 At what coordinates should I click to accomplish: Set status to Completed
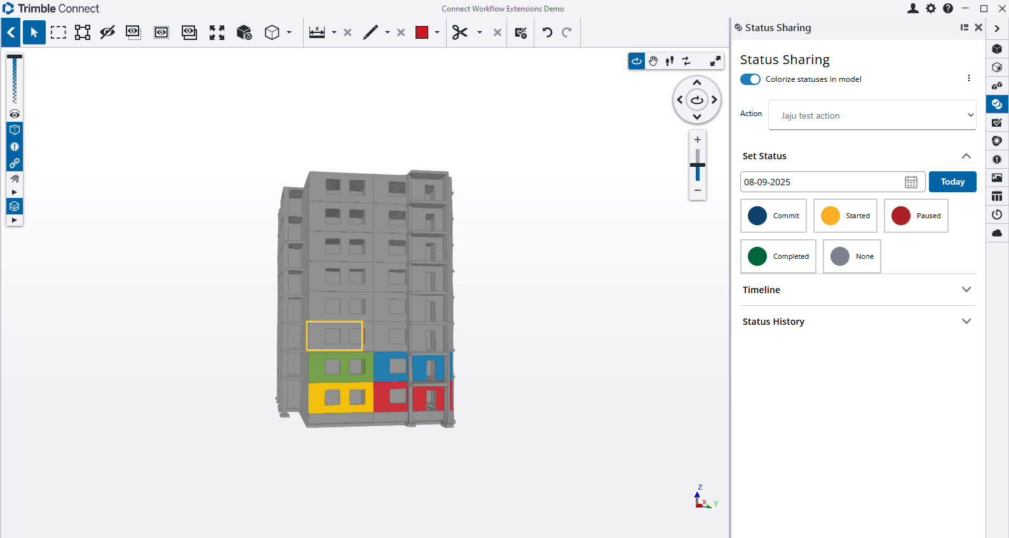coord(778,256)
